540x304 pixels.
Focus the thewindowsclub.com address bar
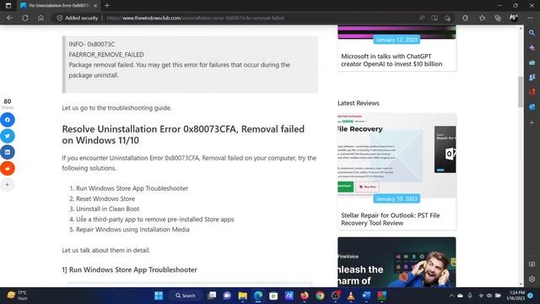195,18
